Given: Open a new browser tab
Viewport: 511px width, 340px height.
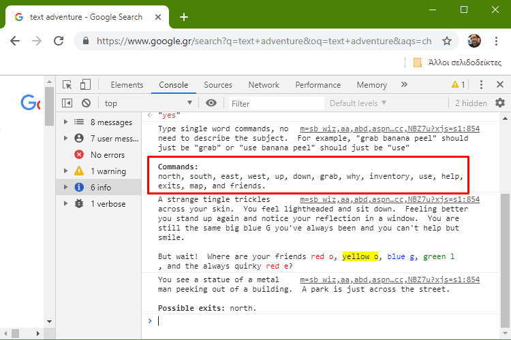Looking at the screenshot, I should point(184,17).
